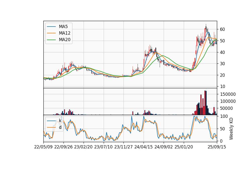Viewport: 241px width, 173px height.
Task: Click the volume axis value 150000
Action: pyautogui.click(x=228, y=94)
